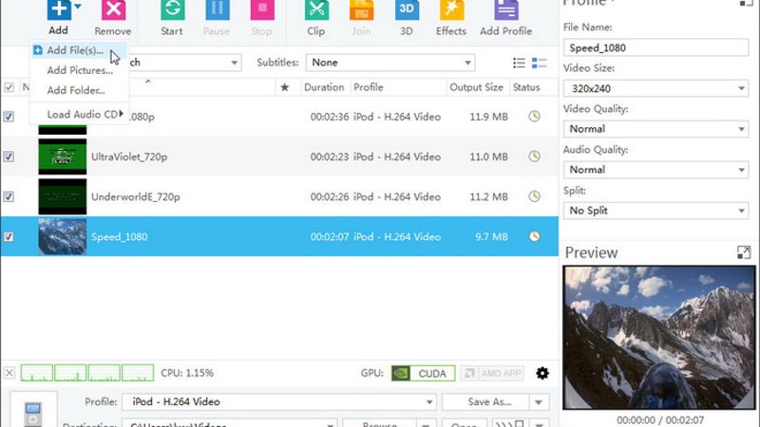Screen dimensions: 760x427
Task: Open the Clip scissors tool
Action: [x=316, y=9]
